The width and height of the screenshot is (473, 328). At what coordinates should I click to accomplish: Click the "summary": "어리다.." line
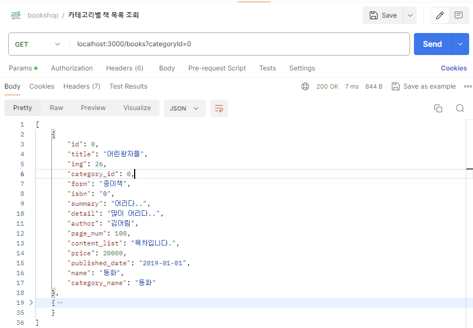pos(109,204)
